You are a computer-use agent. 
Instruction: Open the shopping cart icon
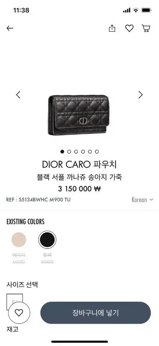click(146, 28)
